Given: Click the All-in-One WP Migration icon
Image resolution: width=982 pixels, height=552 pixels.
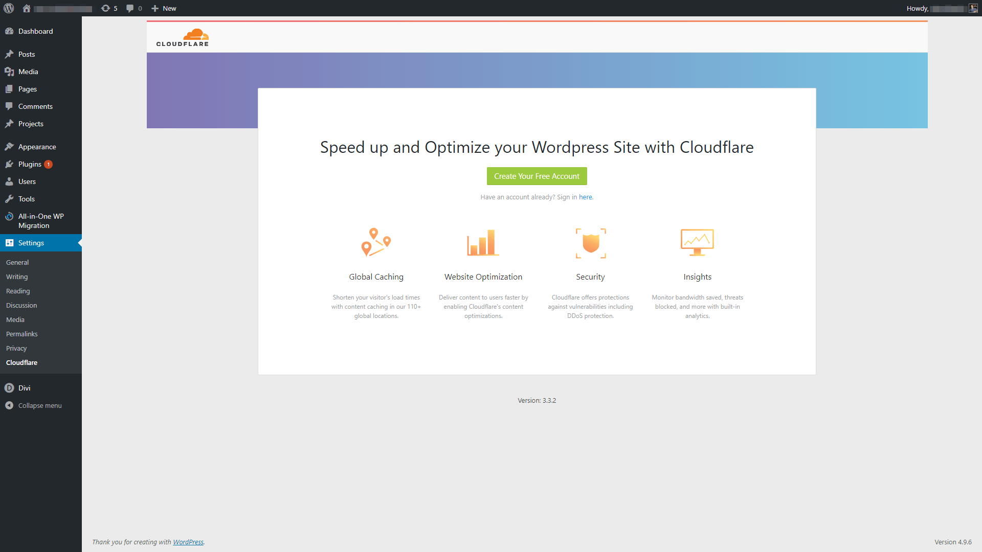Looking at the screenshot, I should 9,216.
